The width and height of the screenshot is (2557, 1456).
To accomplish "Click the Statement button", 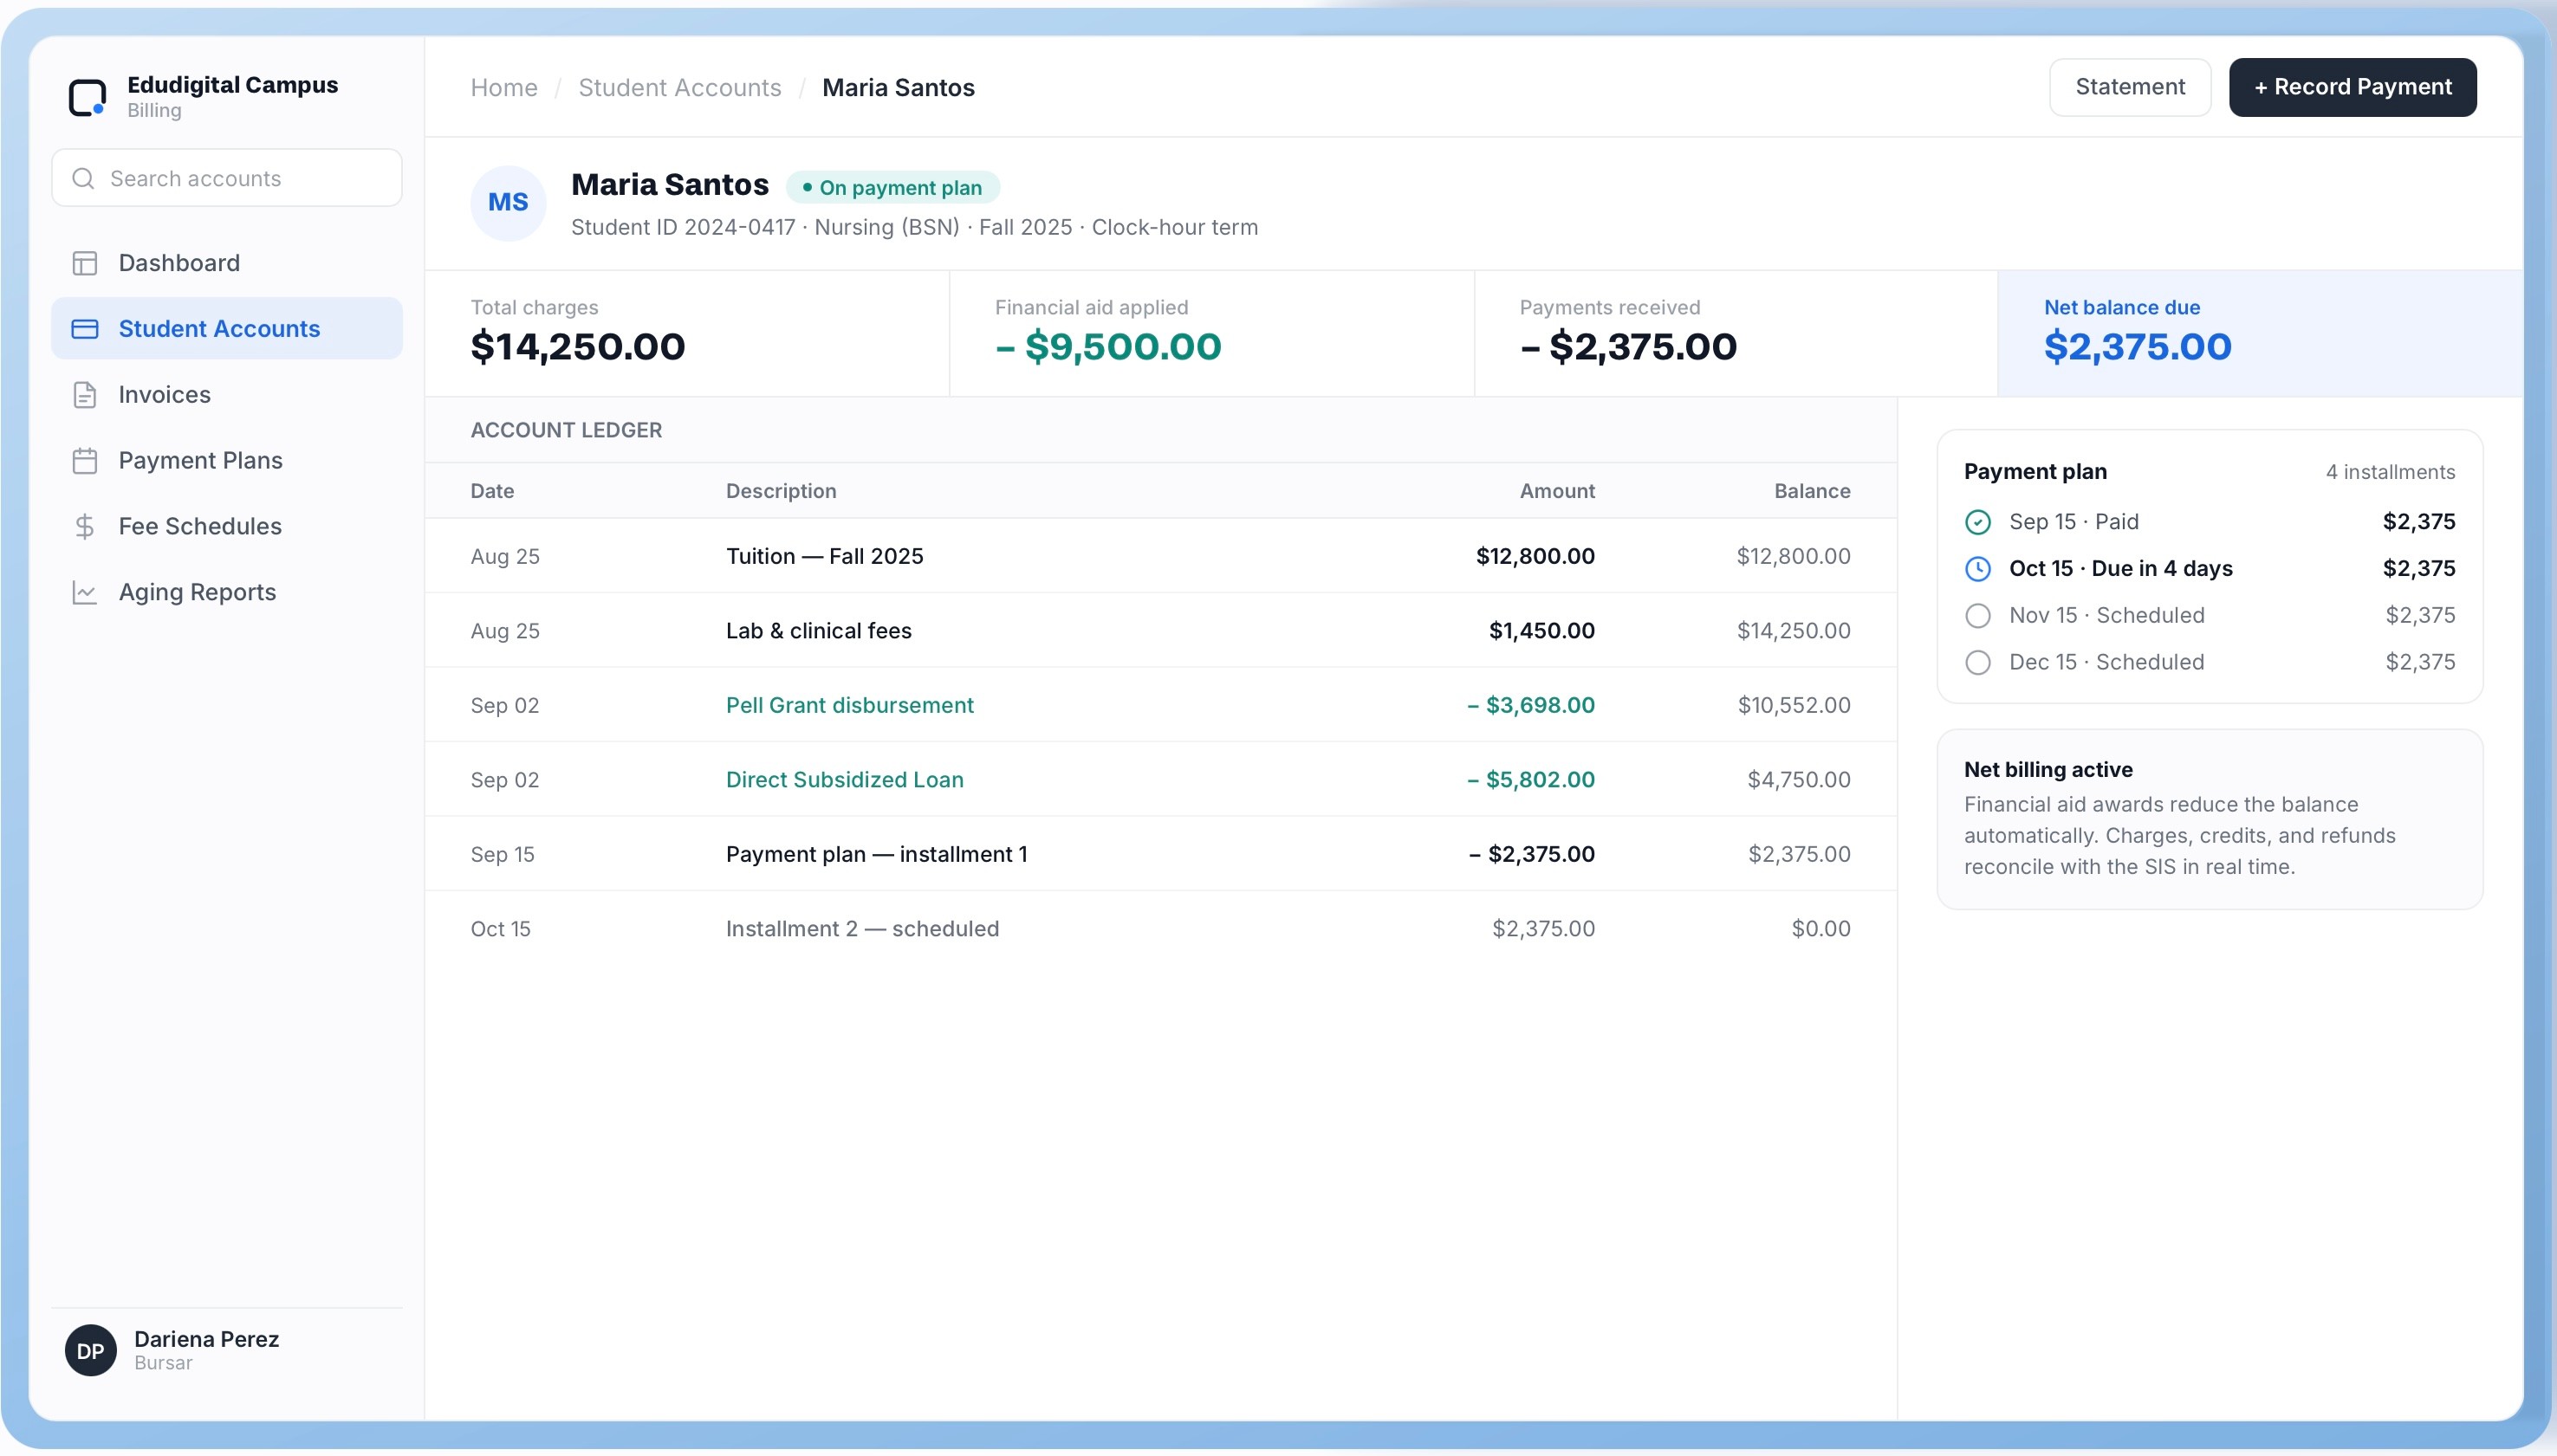I will pyautogui.click(x=2130, y=87).
